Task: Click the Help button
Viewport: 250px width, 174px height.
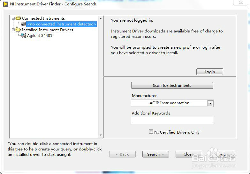Action: click(x=222, y=154)
